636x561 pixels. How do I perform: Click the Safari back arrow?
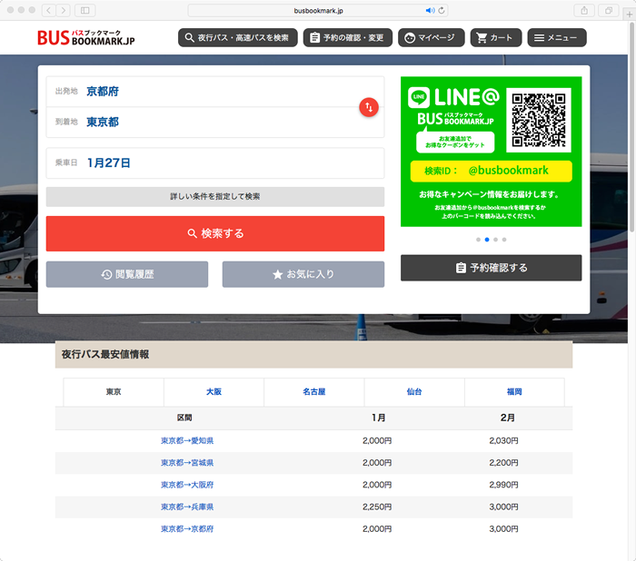[49, 11]
